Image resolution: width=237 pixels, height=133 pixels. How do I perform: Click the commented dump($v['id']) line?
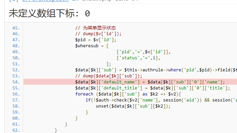tap(98, 34)
